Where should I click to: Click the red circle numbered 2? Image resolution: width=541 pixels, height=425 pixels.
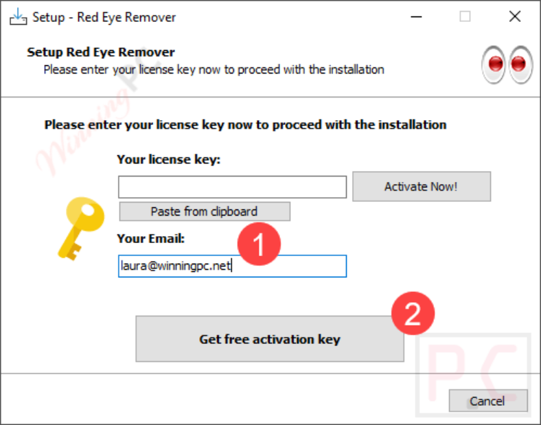(413, 313)
